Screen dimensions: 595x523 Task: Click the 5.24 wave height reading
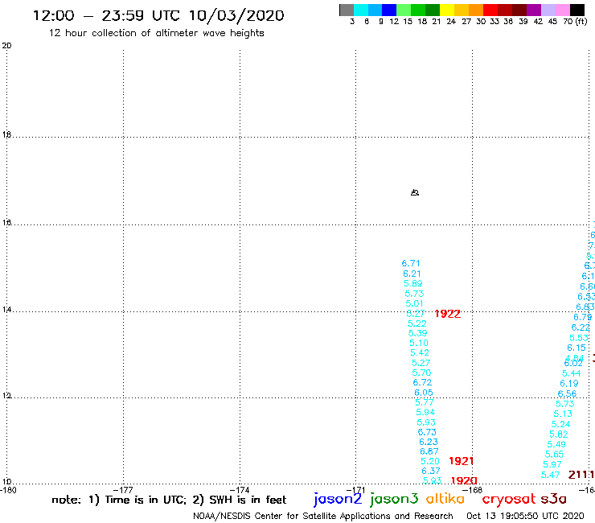[x=561, y=424]
